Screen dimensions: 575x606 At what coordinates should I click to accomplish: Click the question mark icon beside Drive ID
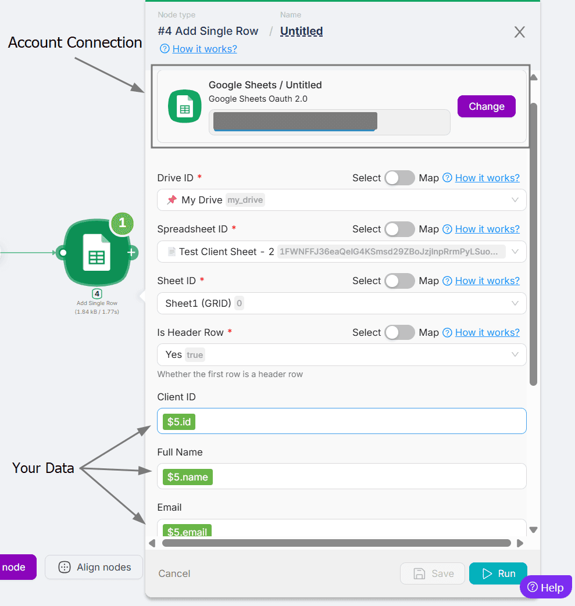click(x=447, y=178)
